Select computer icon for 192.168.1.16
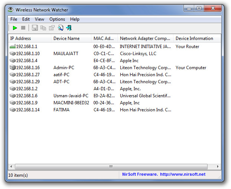This screenshot has width=231, height=189. pyautogui.click(x=13, y=67)
